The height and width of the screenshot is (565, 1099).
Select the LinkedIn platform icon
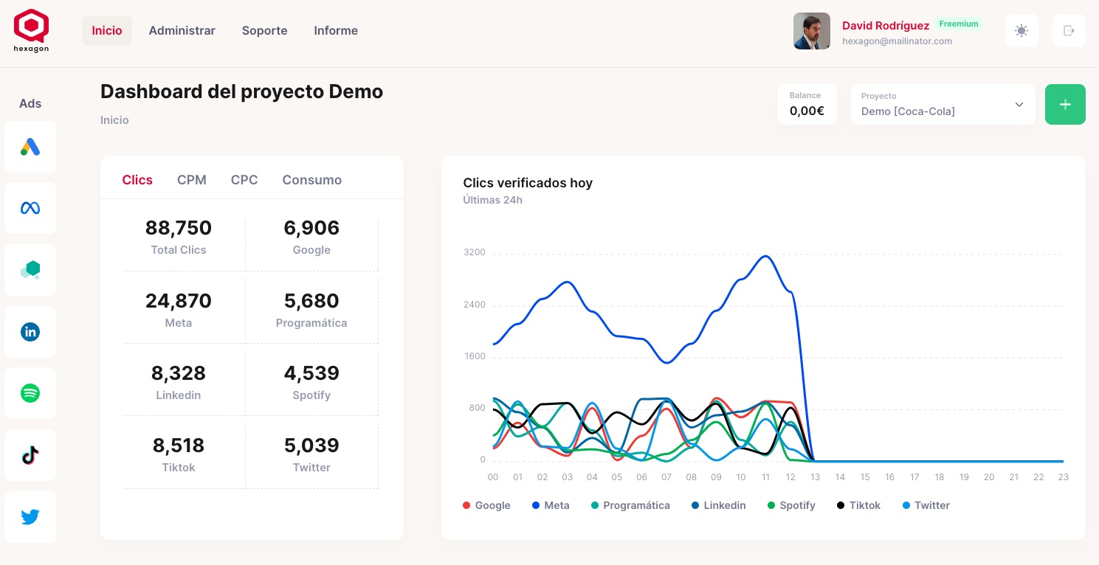[x=30, y=332]
